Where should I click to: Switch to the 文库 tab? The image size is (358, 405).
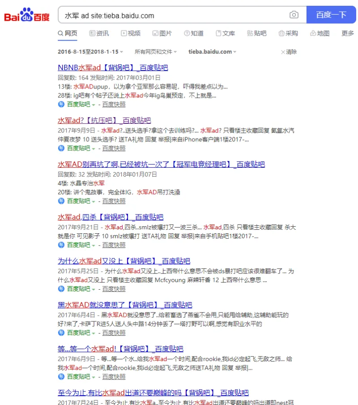coord(226,34)
